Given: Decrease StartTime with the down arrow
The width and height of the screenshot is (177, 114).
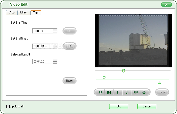Looking at the screenshot, I should pyautogui.click(x=55, y=32).
